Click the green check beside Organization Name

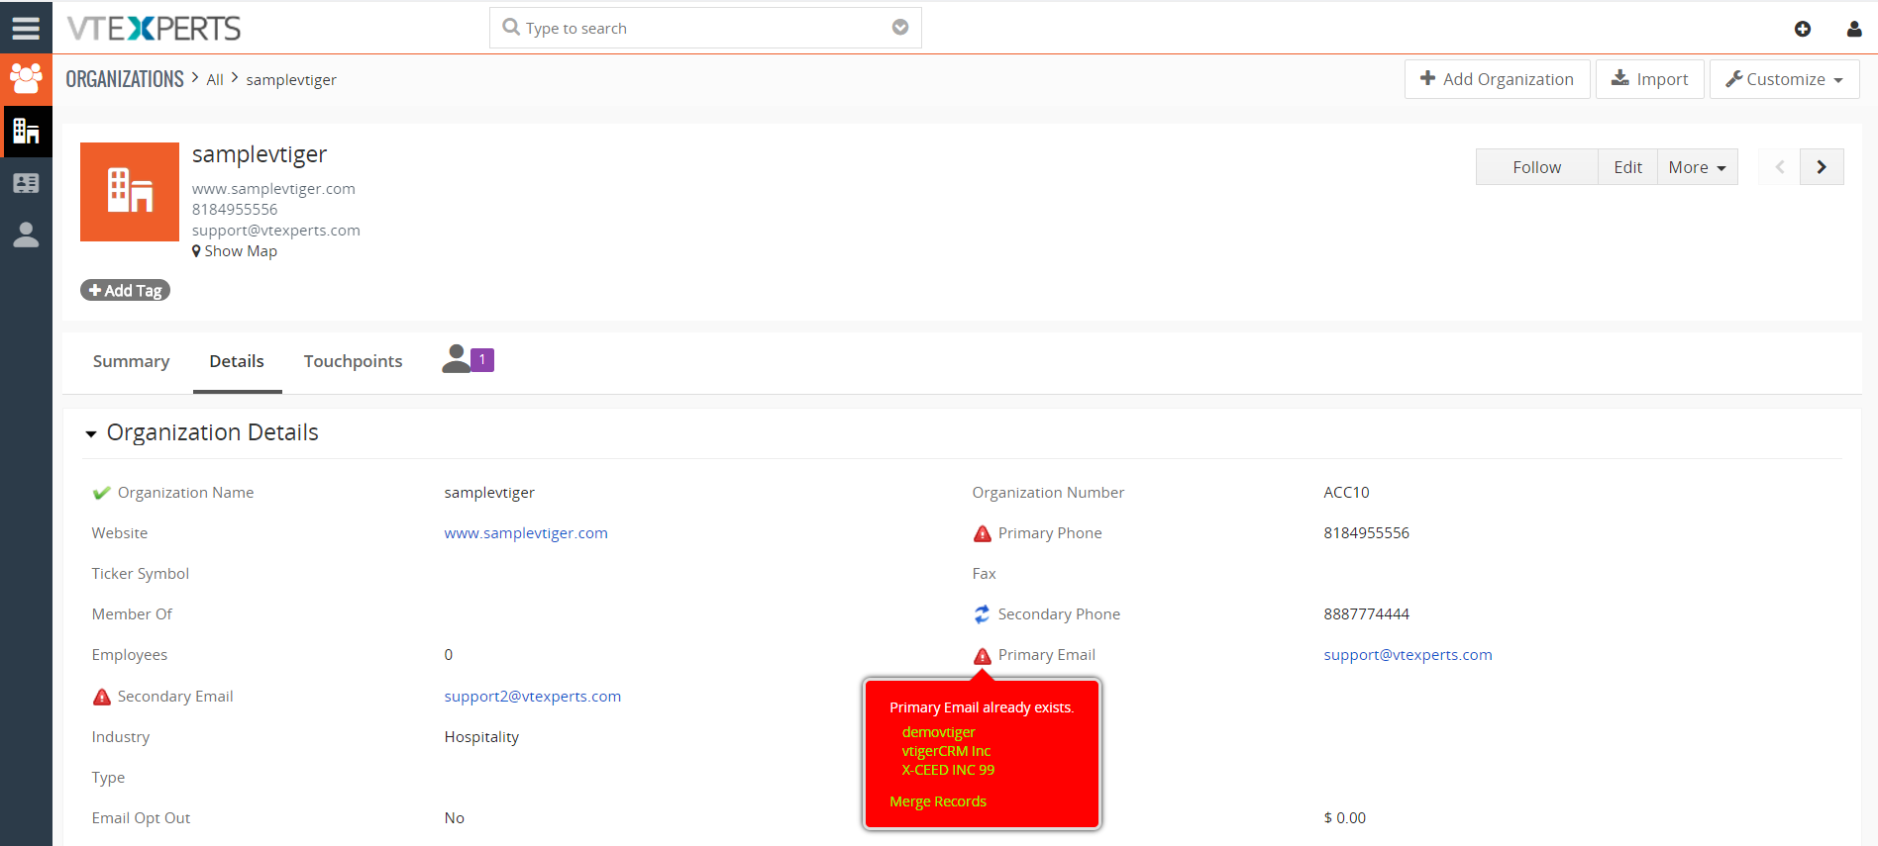pyautogui.click(x=101, y=493)
